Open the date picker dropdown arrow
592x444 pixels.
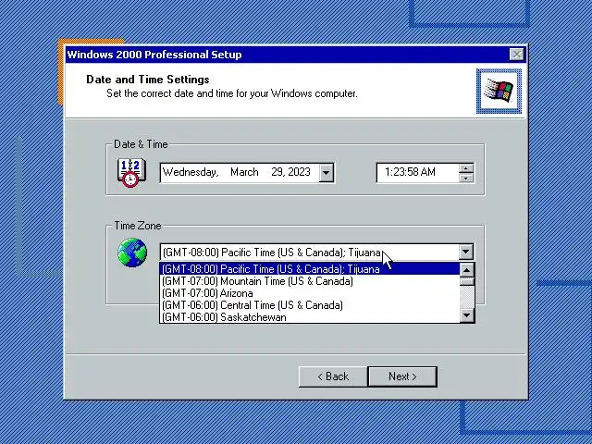tap(326, 173)
